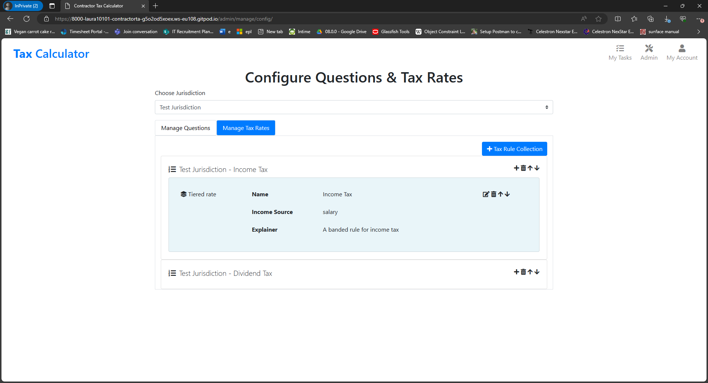708x383 pixels.
Task: Delete the Dividend Tax rule collection
Action: [523, 272]
